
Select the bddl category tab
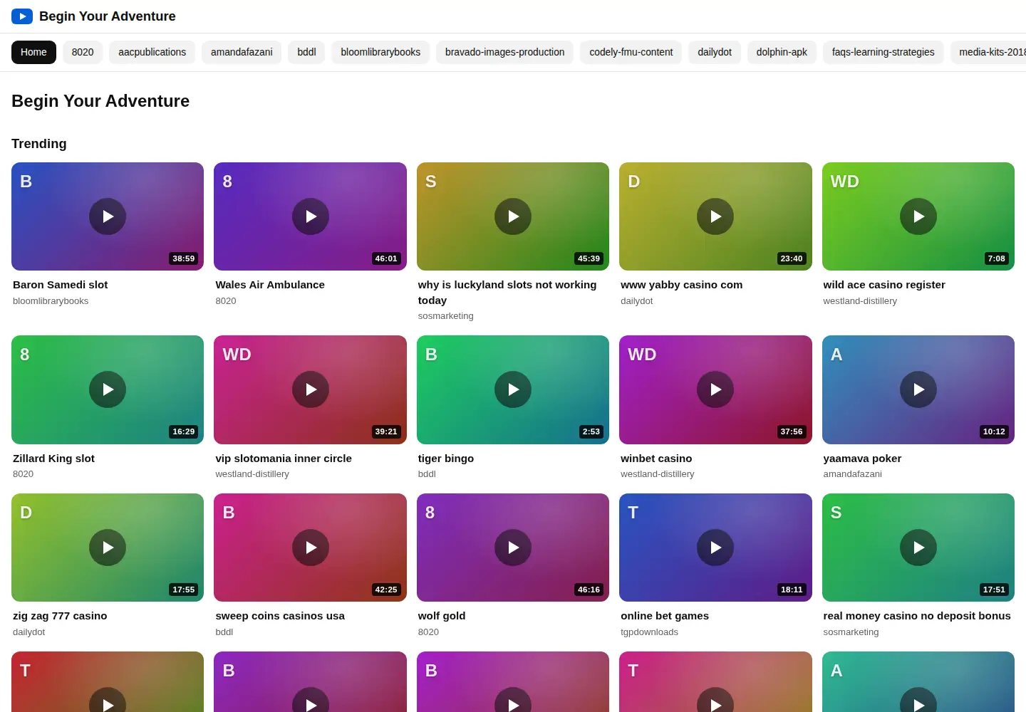[306, 52]
